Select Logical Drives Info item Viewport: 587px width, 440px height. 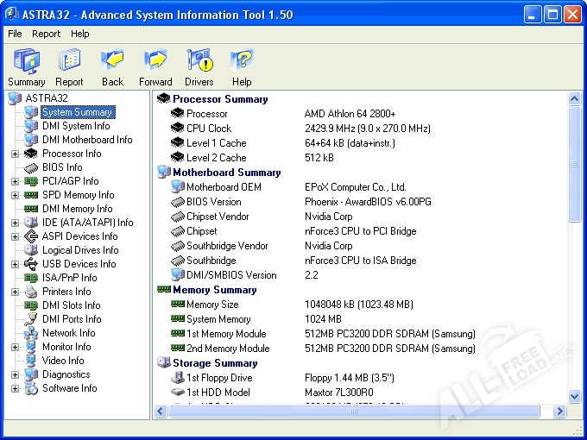coord(80,250)
